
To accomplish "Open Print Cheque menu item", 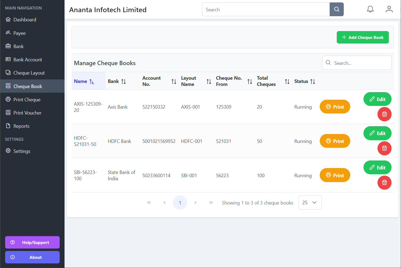I will click(32, 100).
